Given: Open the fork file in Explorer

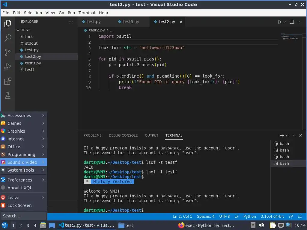Looking at the screenshot, I should [x=46, y=37].
